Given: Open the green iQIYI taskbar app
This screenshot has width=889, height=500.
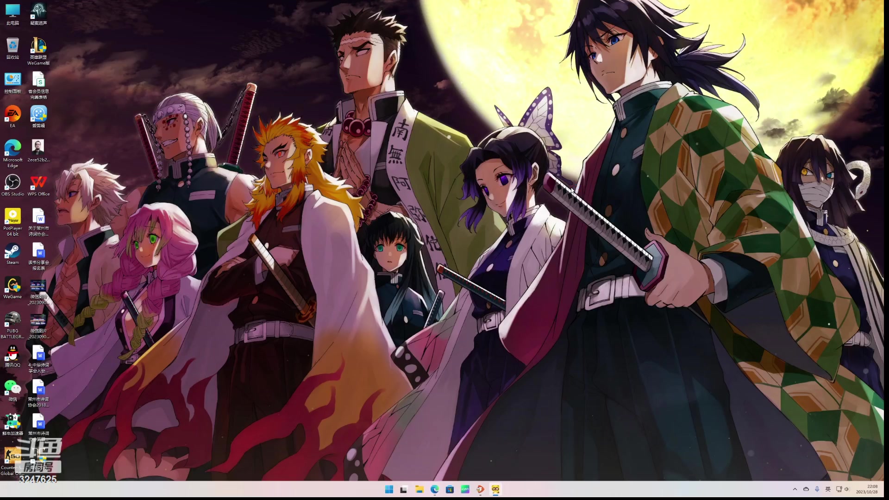Looking at the screenshot, I should pos(465,489).
